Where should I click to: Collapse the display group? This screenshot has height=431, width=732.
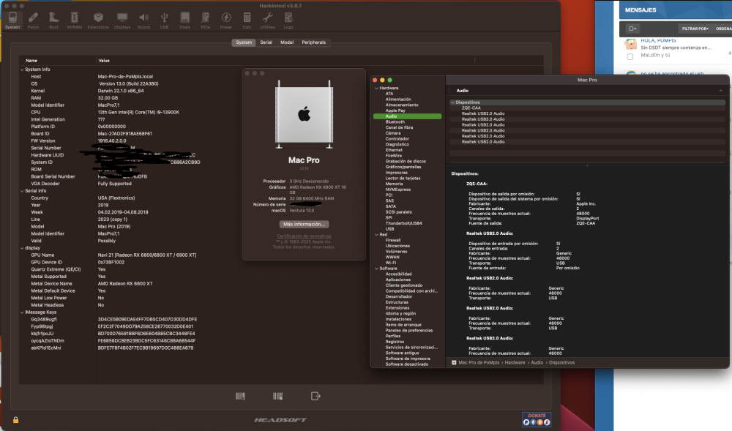pyautogui.click(x=22, y=248)
